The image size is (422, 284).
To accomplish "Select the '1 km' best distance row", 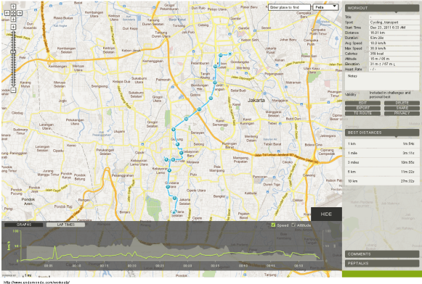I will [x=382, y=143].
